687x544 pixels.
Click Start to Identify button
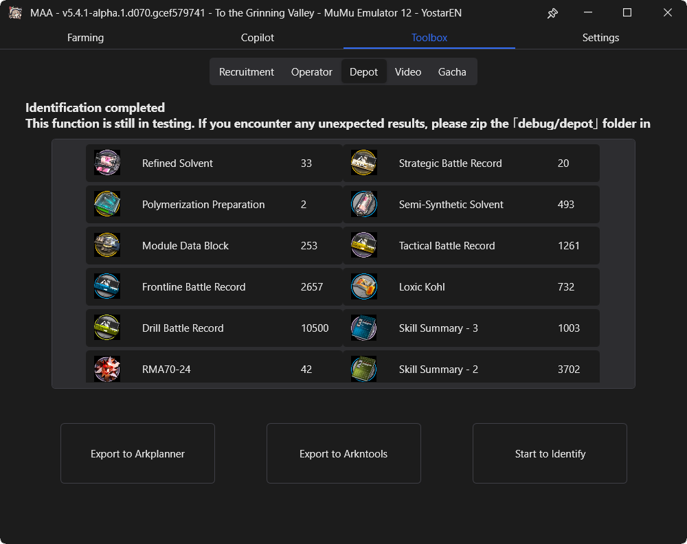click(550, 453)
